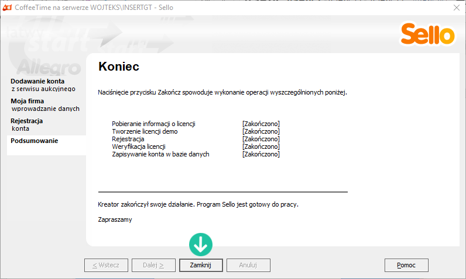This screenshot has width=466, height=279.
Task: Click Zakończono status beside Zapisywanie konta
Action: coord(261,154)
